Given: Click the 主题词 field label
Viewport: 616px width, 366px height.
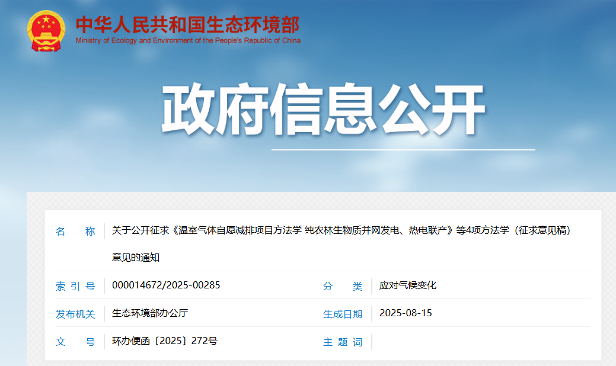Looking at the screenshot, I should point(343,342).
